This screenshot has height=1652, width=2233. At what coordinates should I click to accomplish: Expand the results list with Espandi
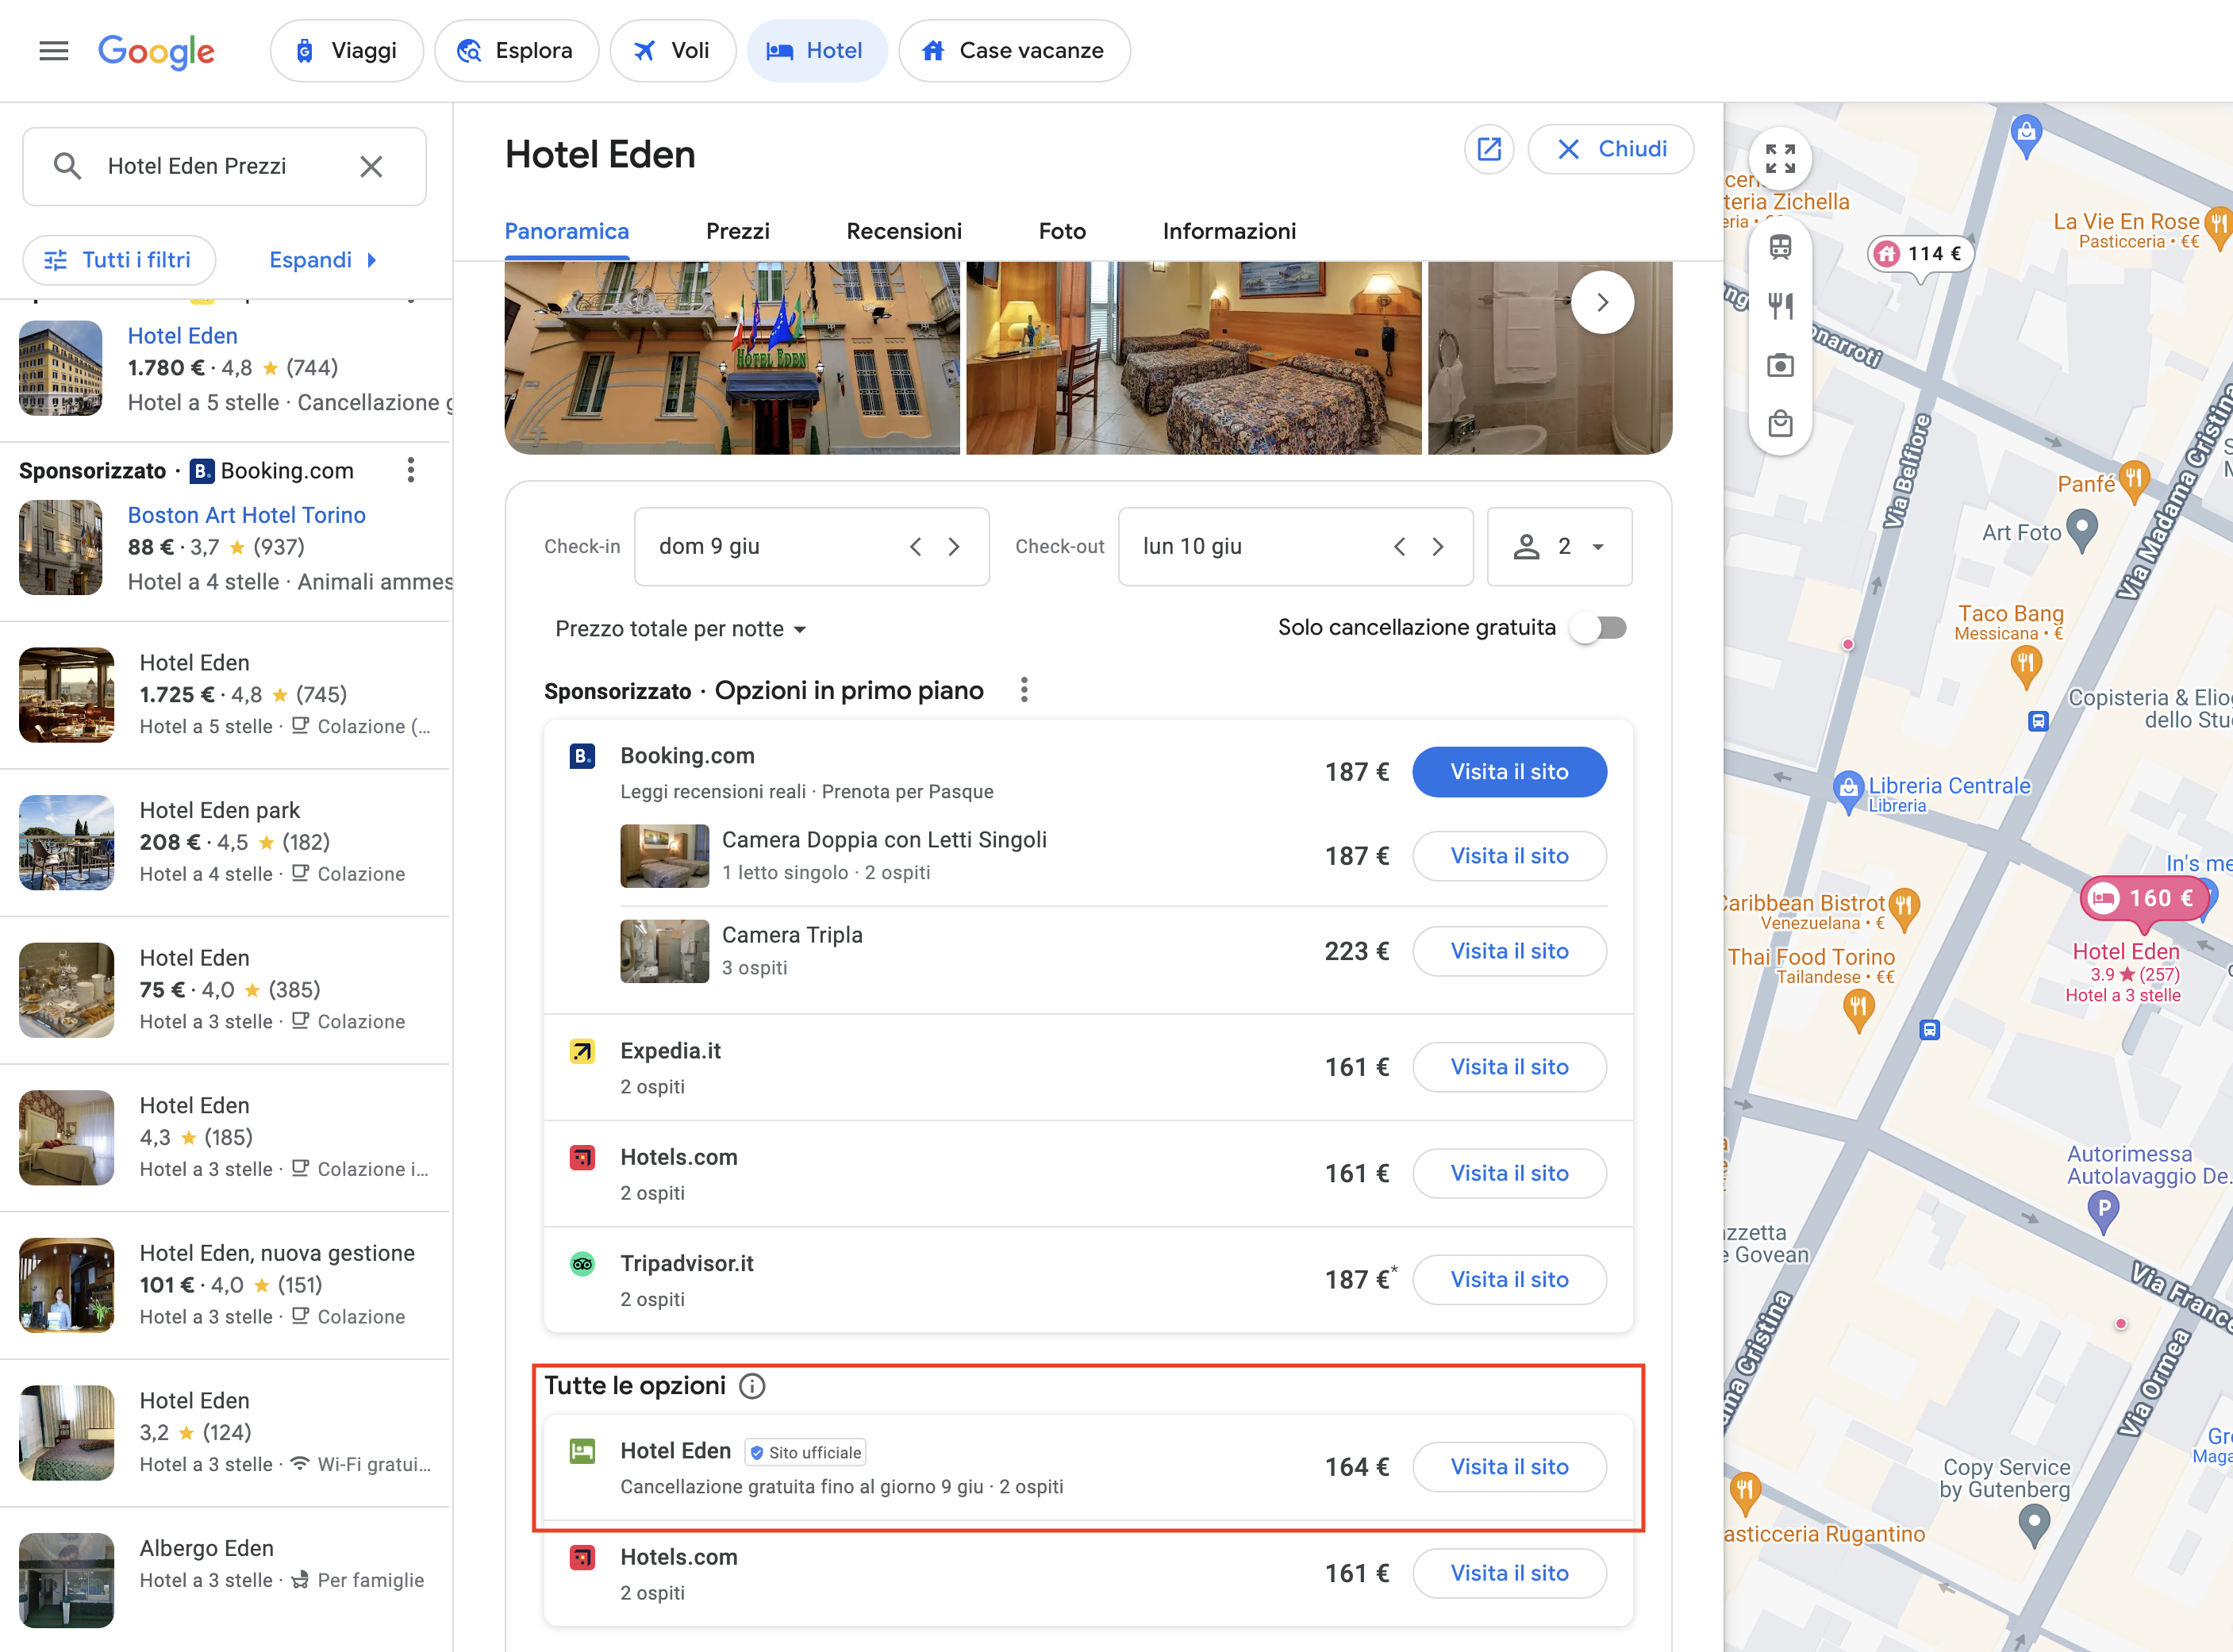tap(323, 260)
